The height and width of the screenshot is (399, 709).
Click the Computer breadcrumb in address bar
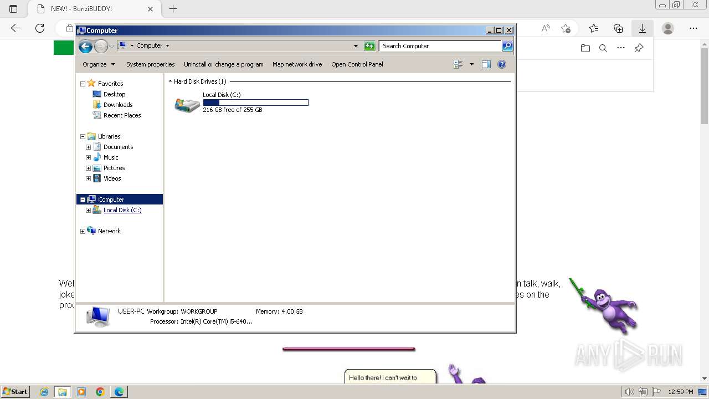(149, 45)
